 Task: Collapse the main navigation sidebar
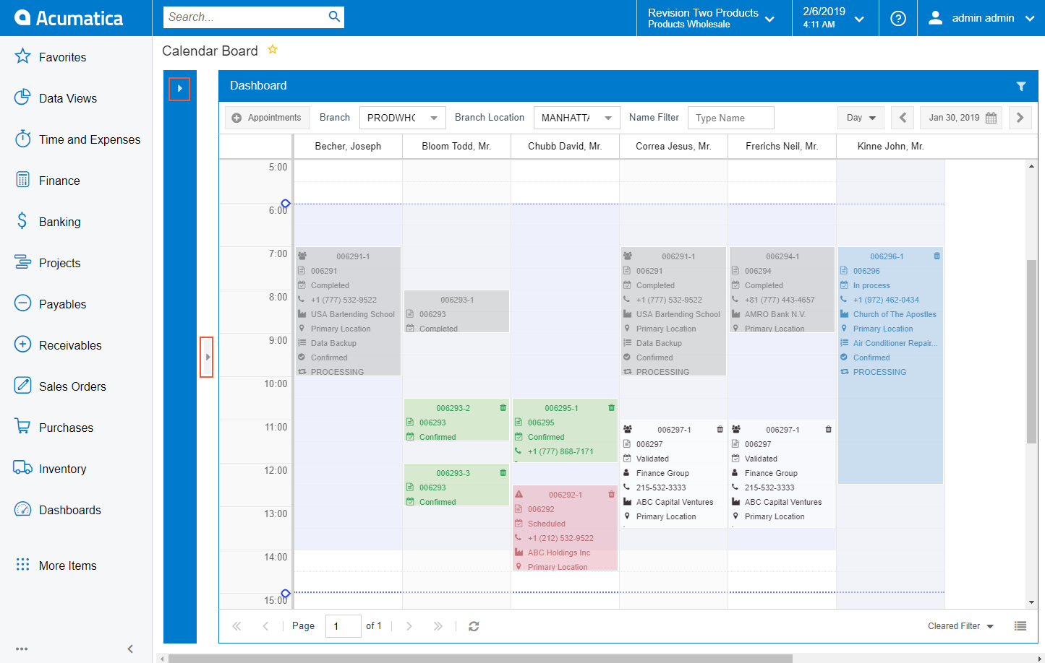click(130, 649)
